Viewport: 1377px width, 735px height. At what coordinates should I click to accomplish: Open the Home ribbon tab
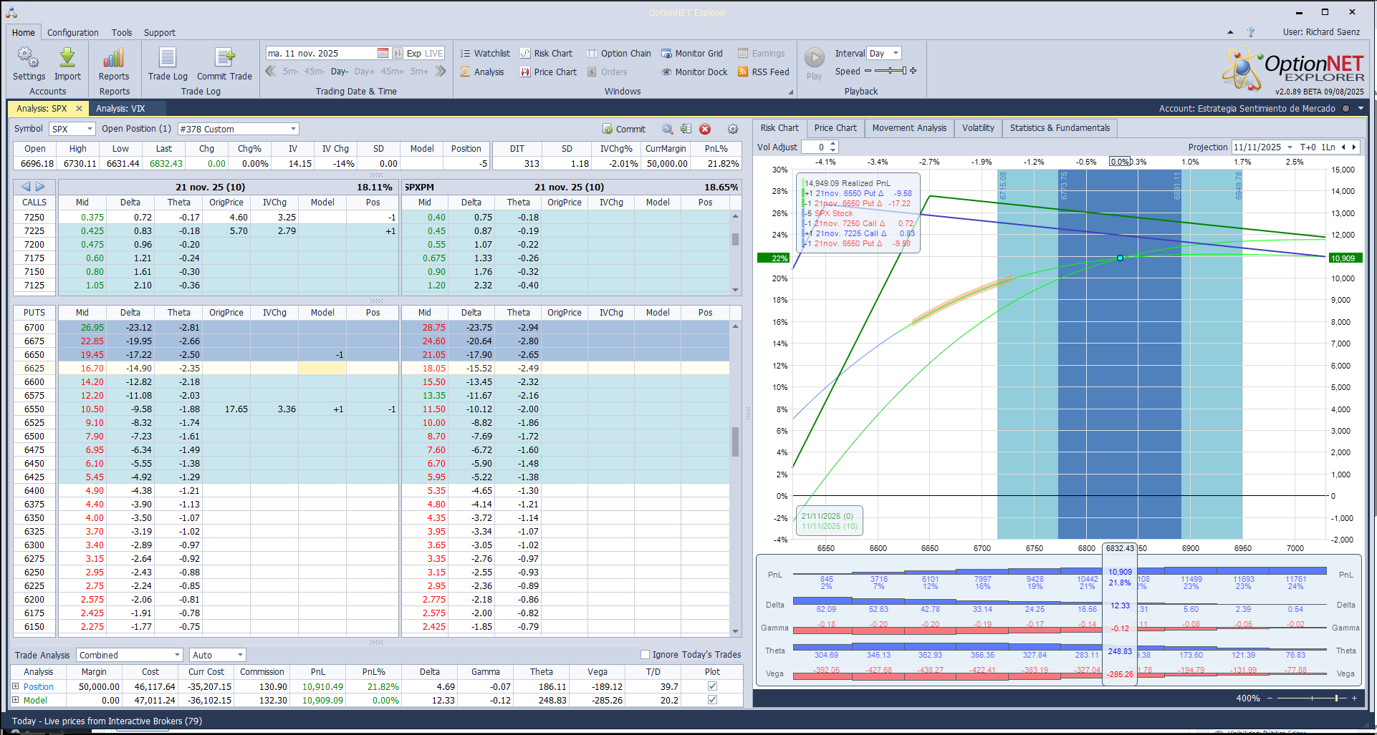pos(23,32)
